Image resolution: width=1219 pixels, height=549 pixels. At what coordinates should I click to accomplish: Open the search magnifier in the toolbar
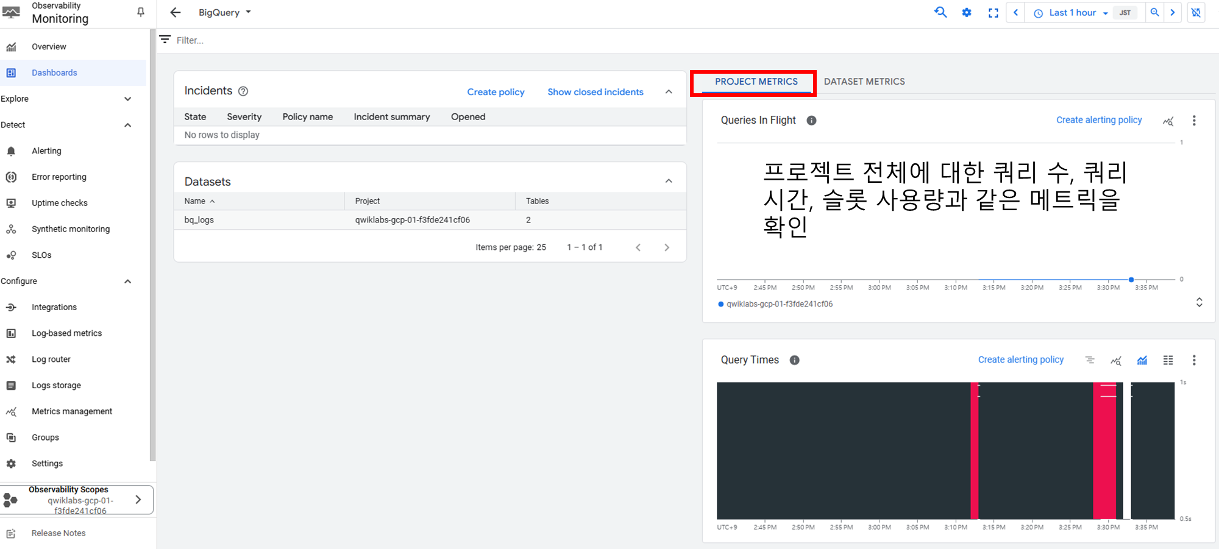click(940, 12)
